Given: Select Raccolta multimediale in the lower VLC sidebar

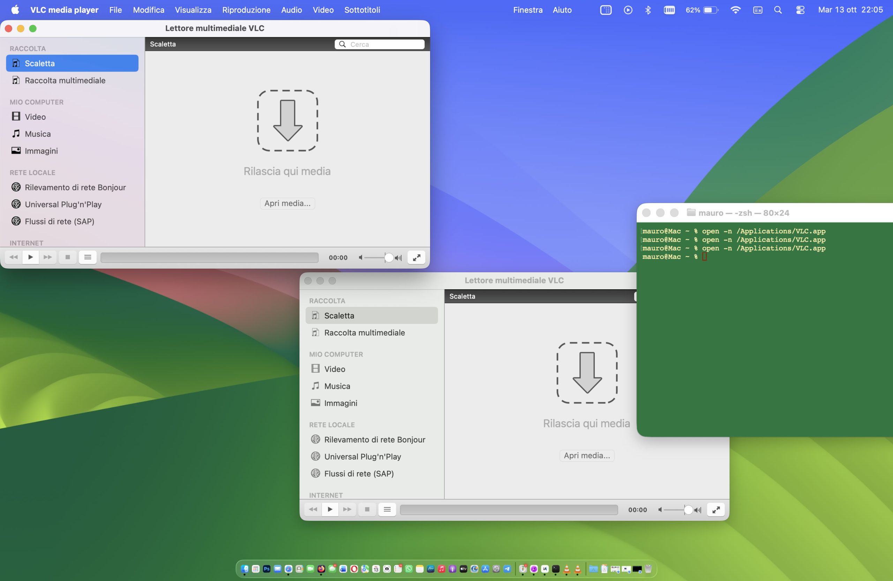Looking at the screenshot, I should click(x=372, y=333).
